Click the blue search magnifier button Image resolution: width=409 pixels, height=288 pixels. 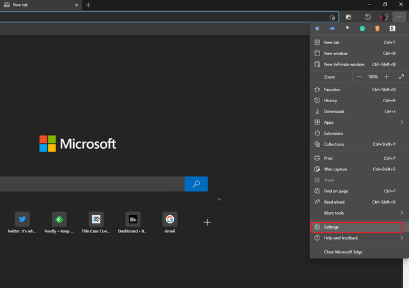pos(196,184)
